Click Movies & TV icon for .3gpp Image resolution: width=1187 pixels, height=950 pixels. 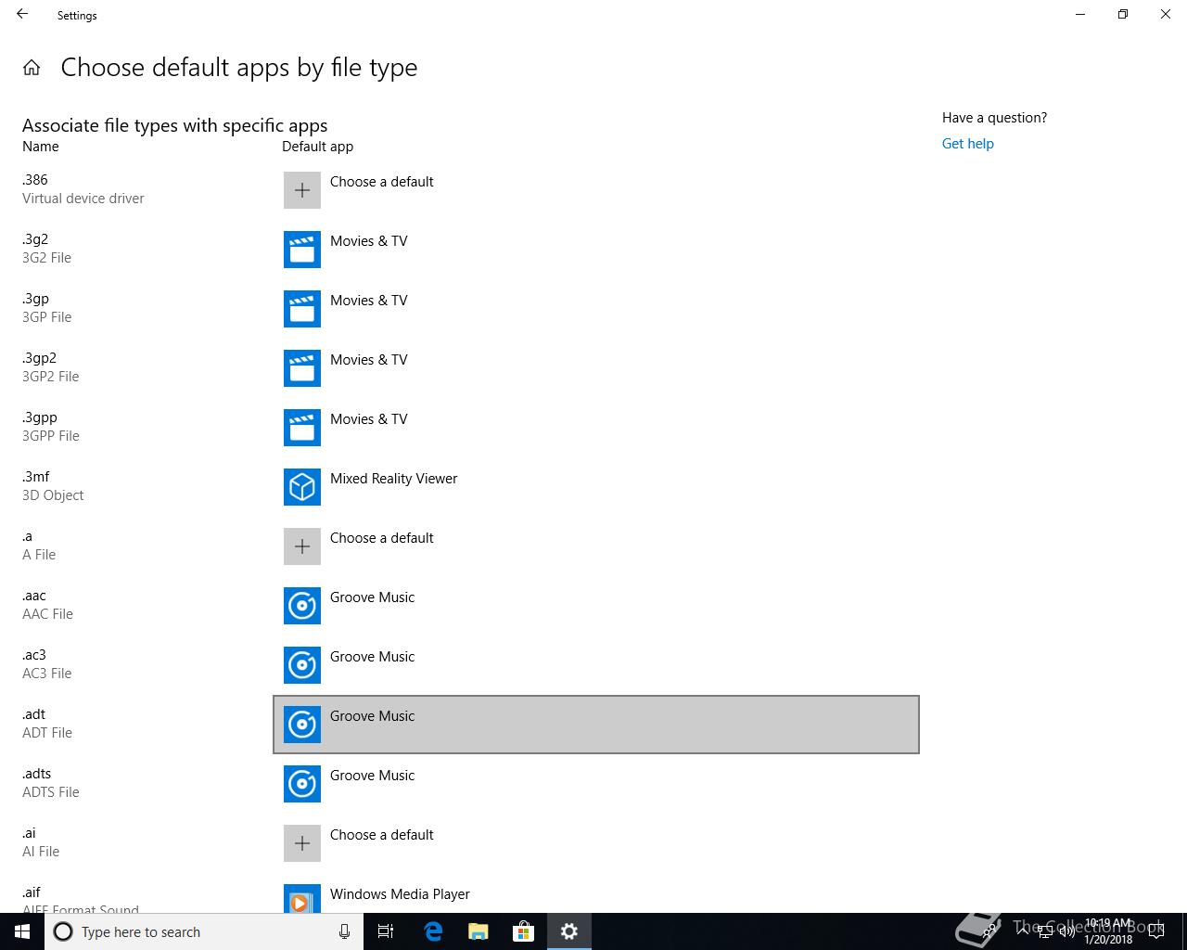[x=302, y=428]
